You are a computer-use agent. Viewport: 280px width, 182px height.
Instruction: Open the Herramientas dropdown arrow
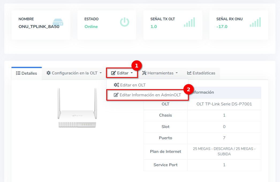click(177, 73)
